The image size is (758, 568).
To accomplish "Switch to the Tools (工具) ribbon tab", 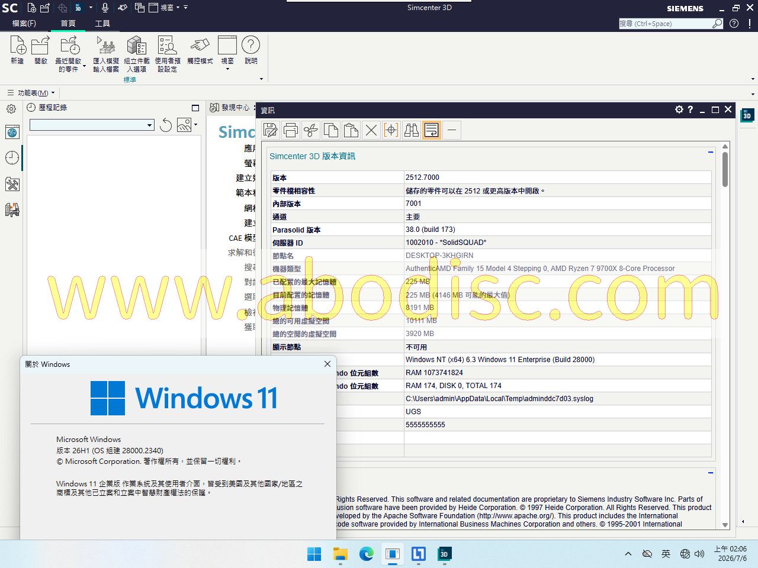I will coord(102,24).
